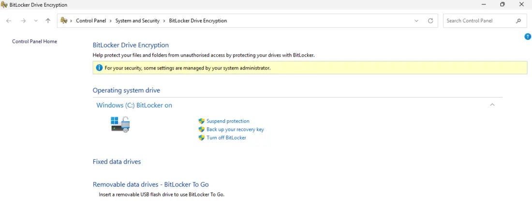Go up one level with the Up arrow

point(48,21)
